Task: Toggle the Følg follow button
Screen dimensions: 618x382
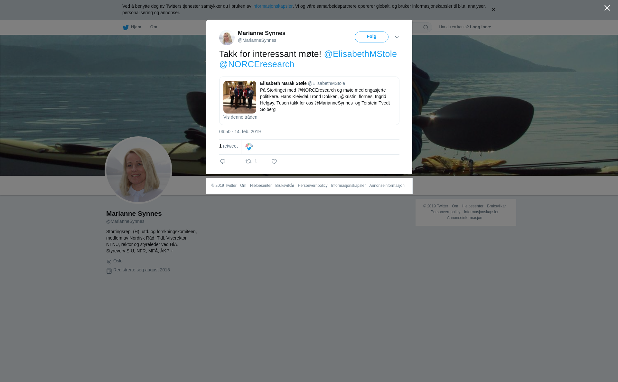Action: pos(371,37)
